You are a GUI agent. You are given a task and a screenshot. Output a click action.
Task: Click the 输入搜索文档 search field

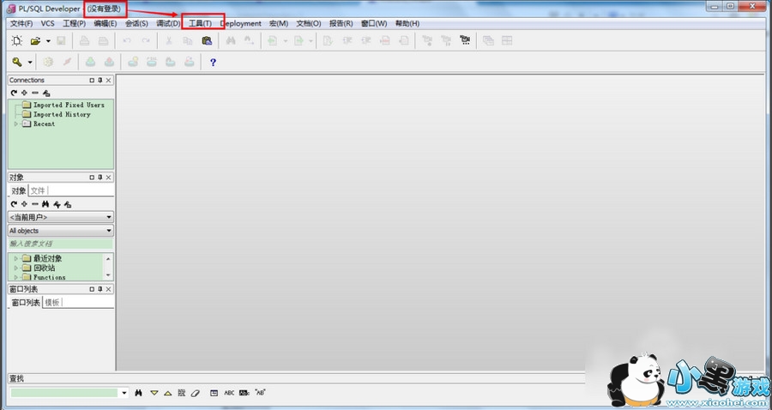click(x=61, y=244)
